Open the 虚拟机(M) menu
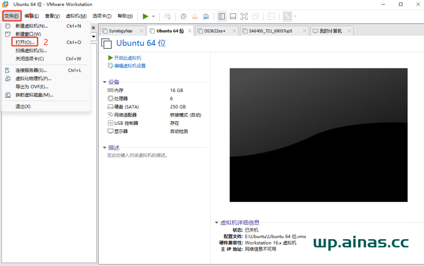The width and height of the screenshot is (424, 266). point(76,16)
